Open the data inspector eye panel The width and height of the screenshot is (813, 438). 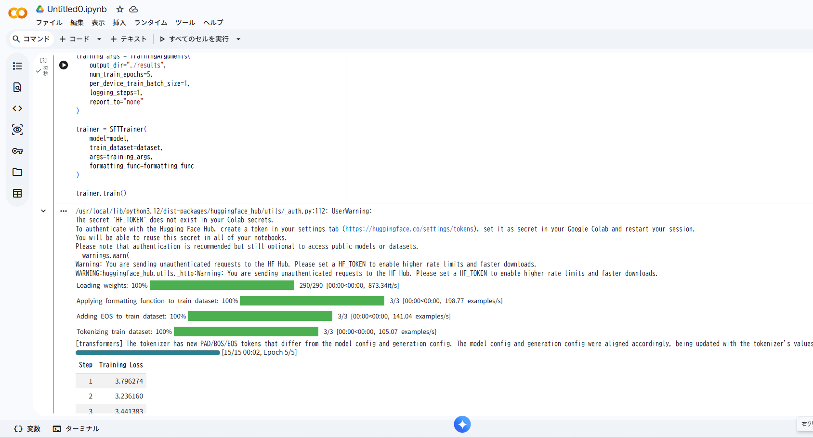(17, 130)
